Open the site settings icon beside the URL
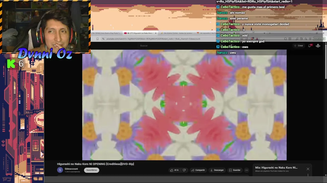 tap(103, 39)
